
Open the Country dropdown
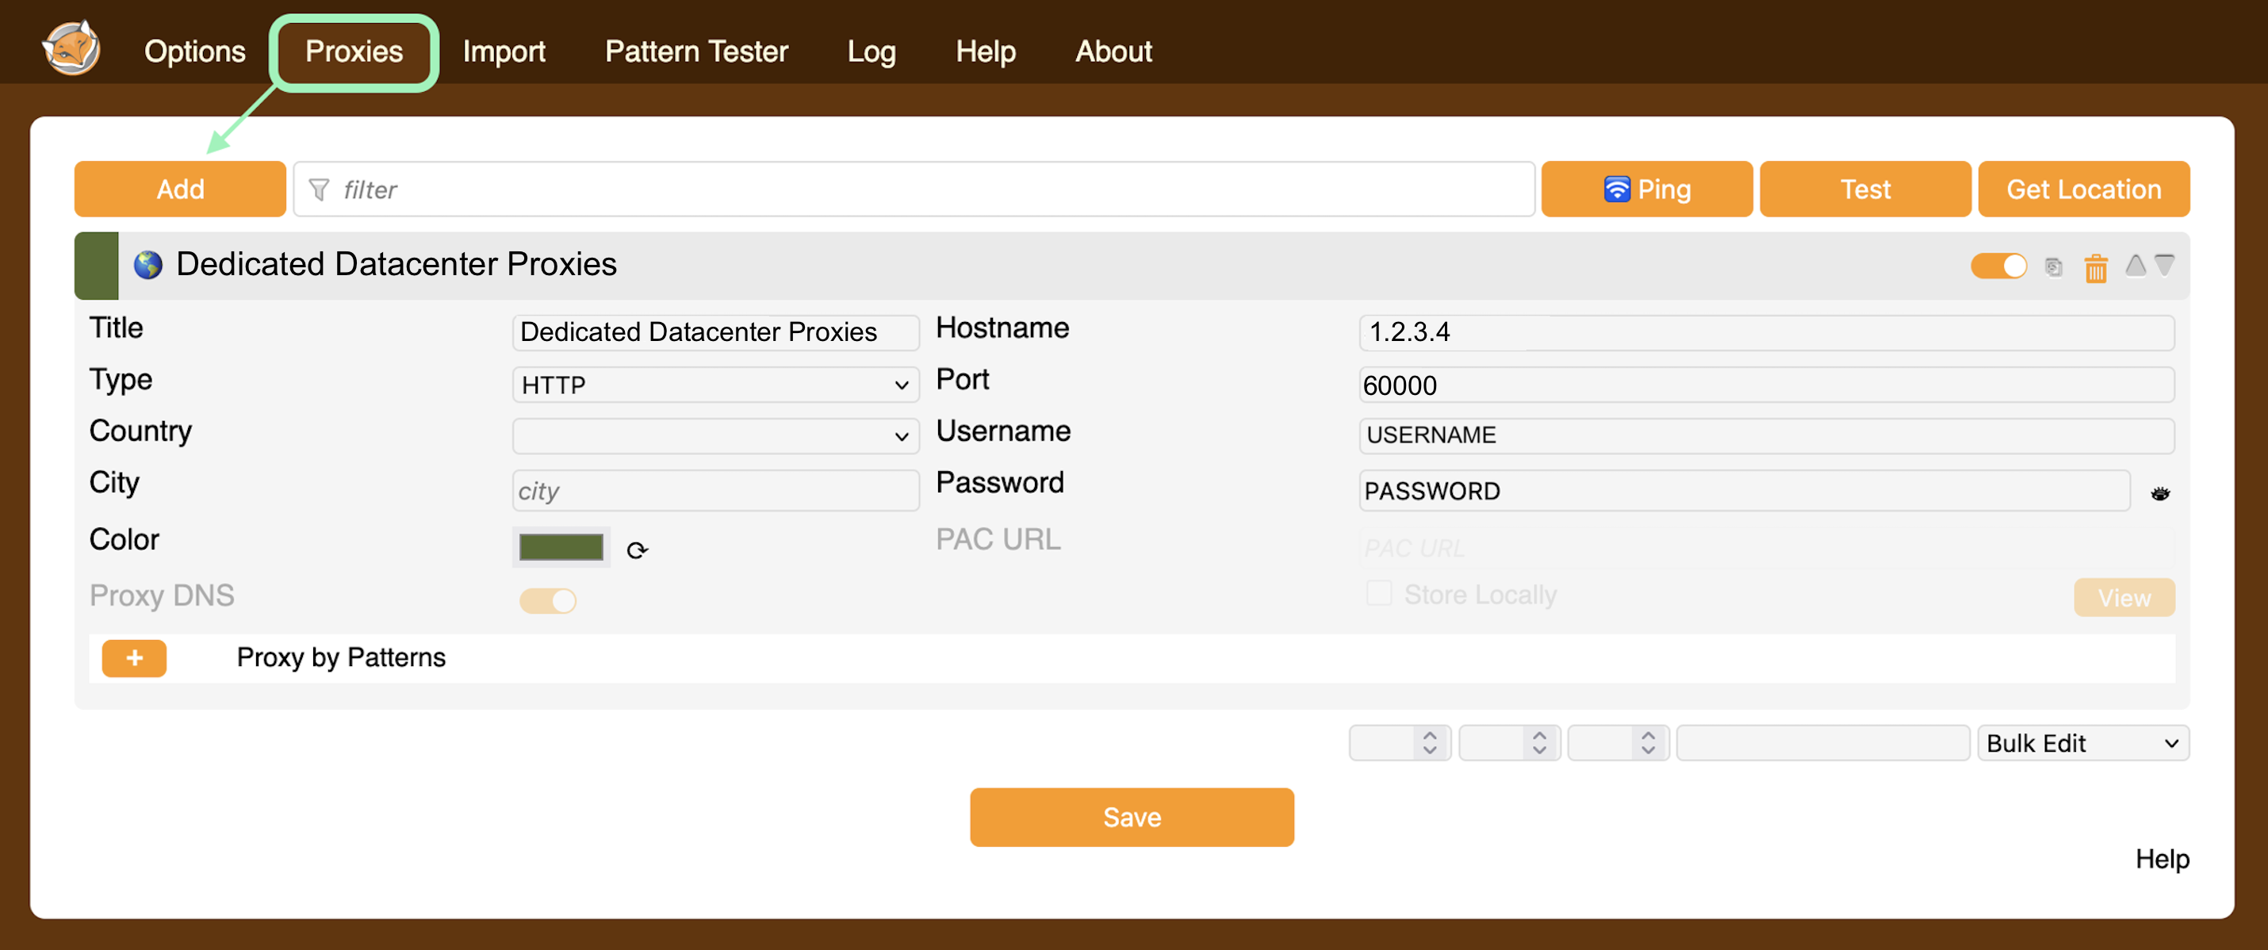(x=715, y=436)
